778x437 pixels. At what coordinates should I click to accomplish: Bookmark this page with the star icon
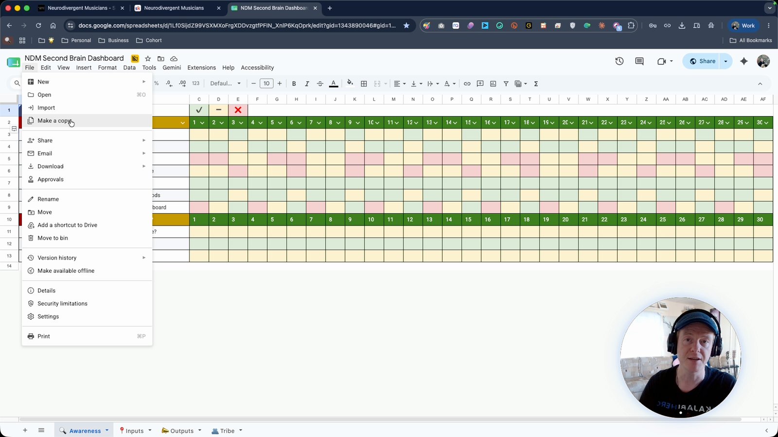coord(407,25)
